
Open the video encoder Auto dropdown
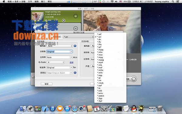pyautogui.click(x=60, y=46)
